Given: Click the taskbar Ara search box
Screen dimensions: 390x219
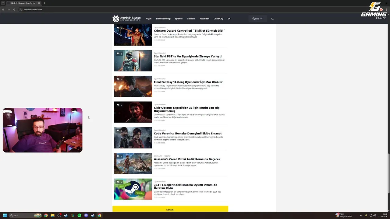Looking at the screenshot, I should 26,215.
